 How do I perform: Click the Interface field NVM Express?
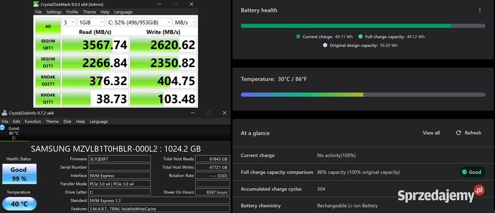pos(120,175)
